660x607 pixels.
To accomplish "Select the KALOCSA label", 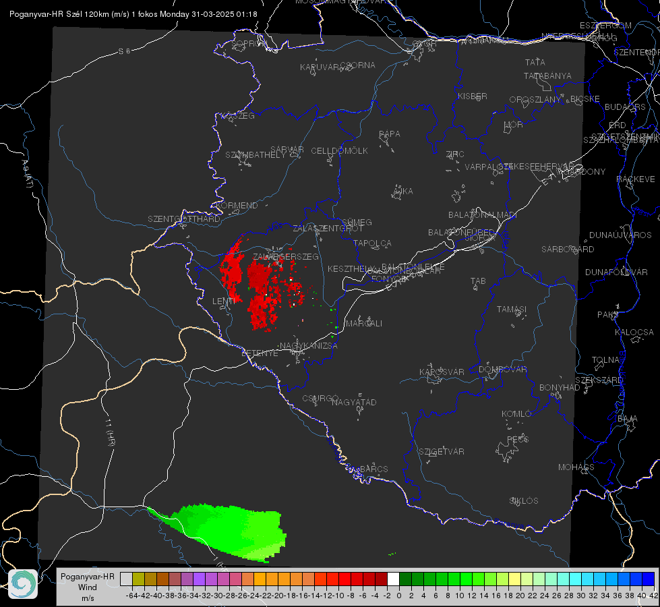I will (634, 333).
